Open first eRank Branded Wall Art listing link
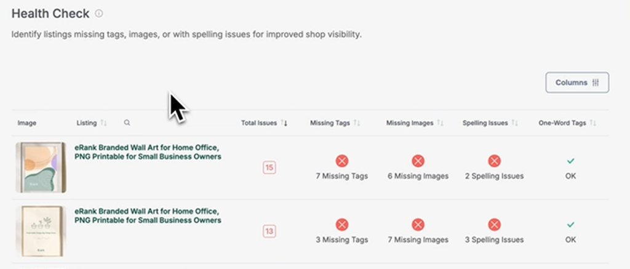Viewport: 630px width, 269px height. [148, 152]
